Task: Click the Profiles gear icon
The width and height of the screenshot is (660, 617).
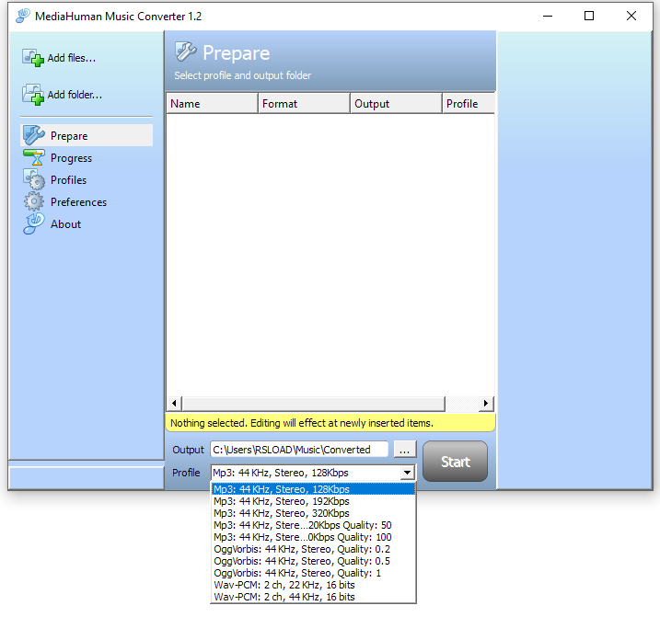Action: 34,179
